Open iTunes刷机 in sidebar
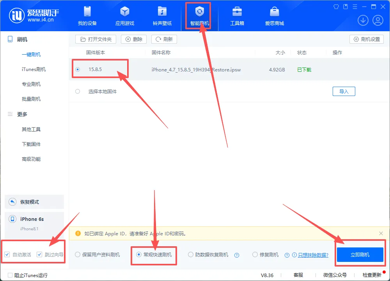 (34, 69)
